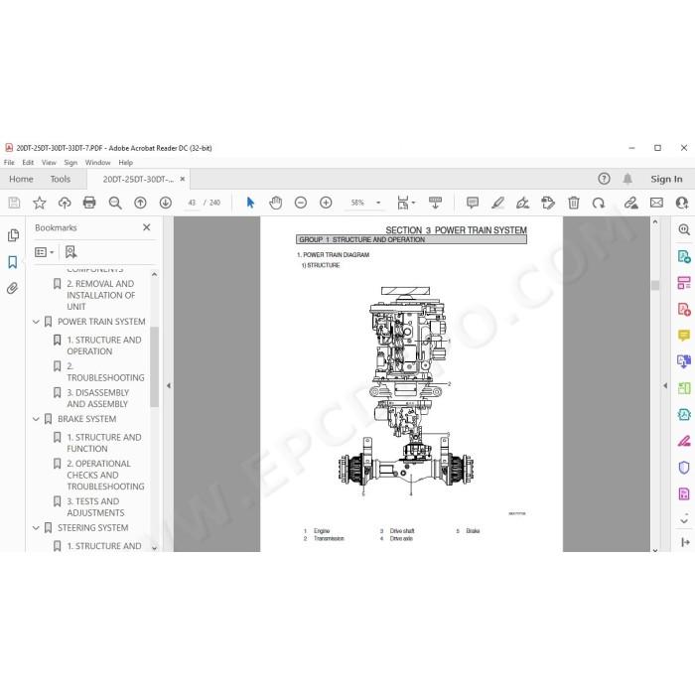
Task: Open the View menu
Action: pos(49,163)
